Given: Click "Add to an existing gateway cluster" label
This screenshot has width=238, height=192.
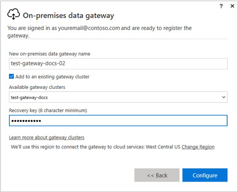Looking at the screenshot, I should tap(52, 76).
